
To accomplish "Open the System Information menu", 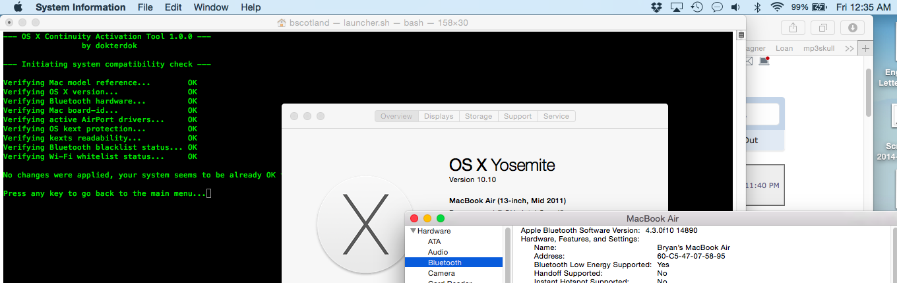I will [80, 7].
